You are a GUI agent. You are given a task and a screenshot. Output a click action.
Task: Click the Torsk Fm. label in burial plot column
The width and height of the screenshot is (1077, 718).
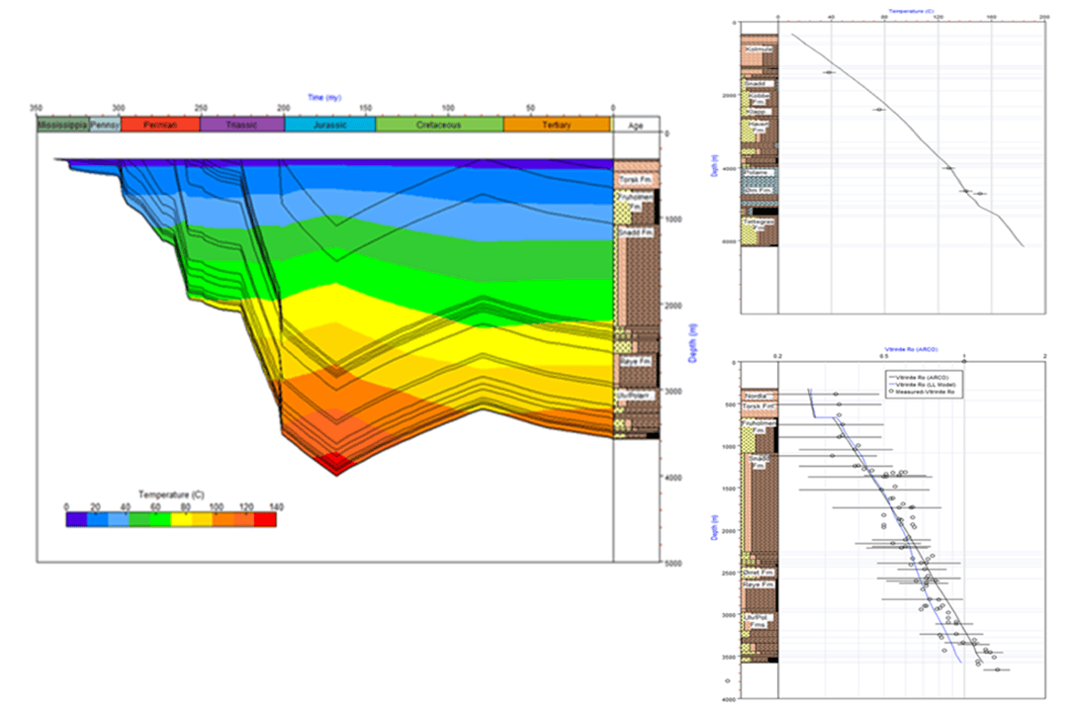[x=635, y=179]
